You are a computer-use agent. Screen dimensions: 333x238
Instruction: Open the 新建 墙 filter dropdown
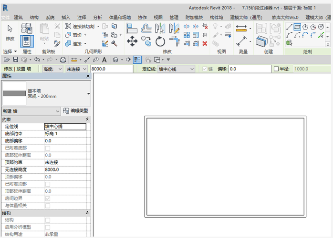(x=31, y=111)
